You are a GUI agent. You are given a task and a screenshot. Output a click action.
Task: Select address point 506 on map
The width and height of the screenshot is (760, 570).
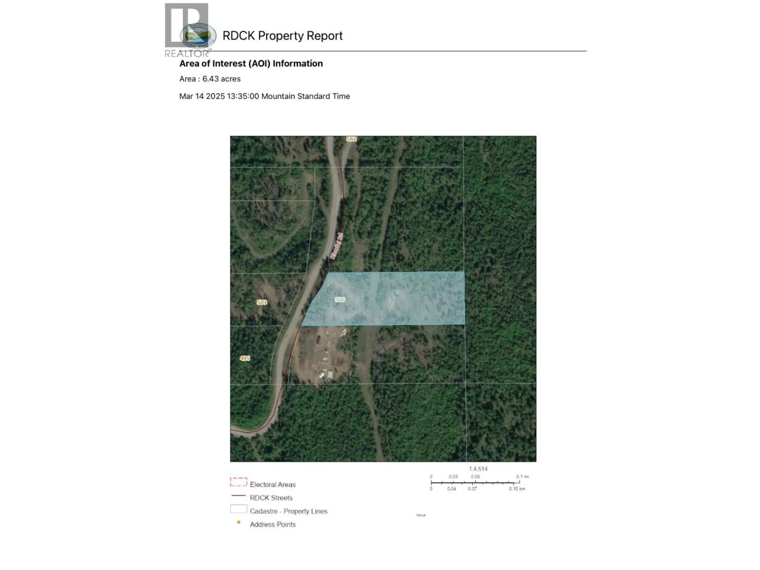click(x=340, y=300)
